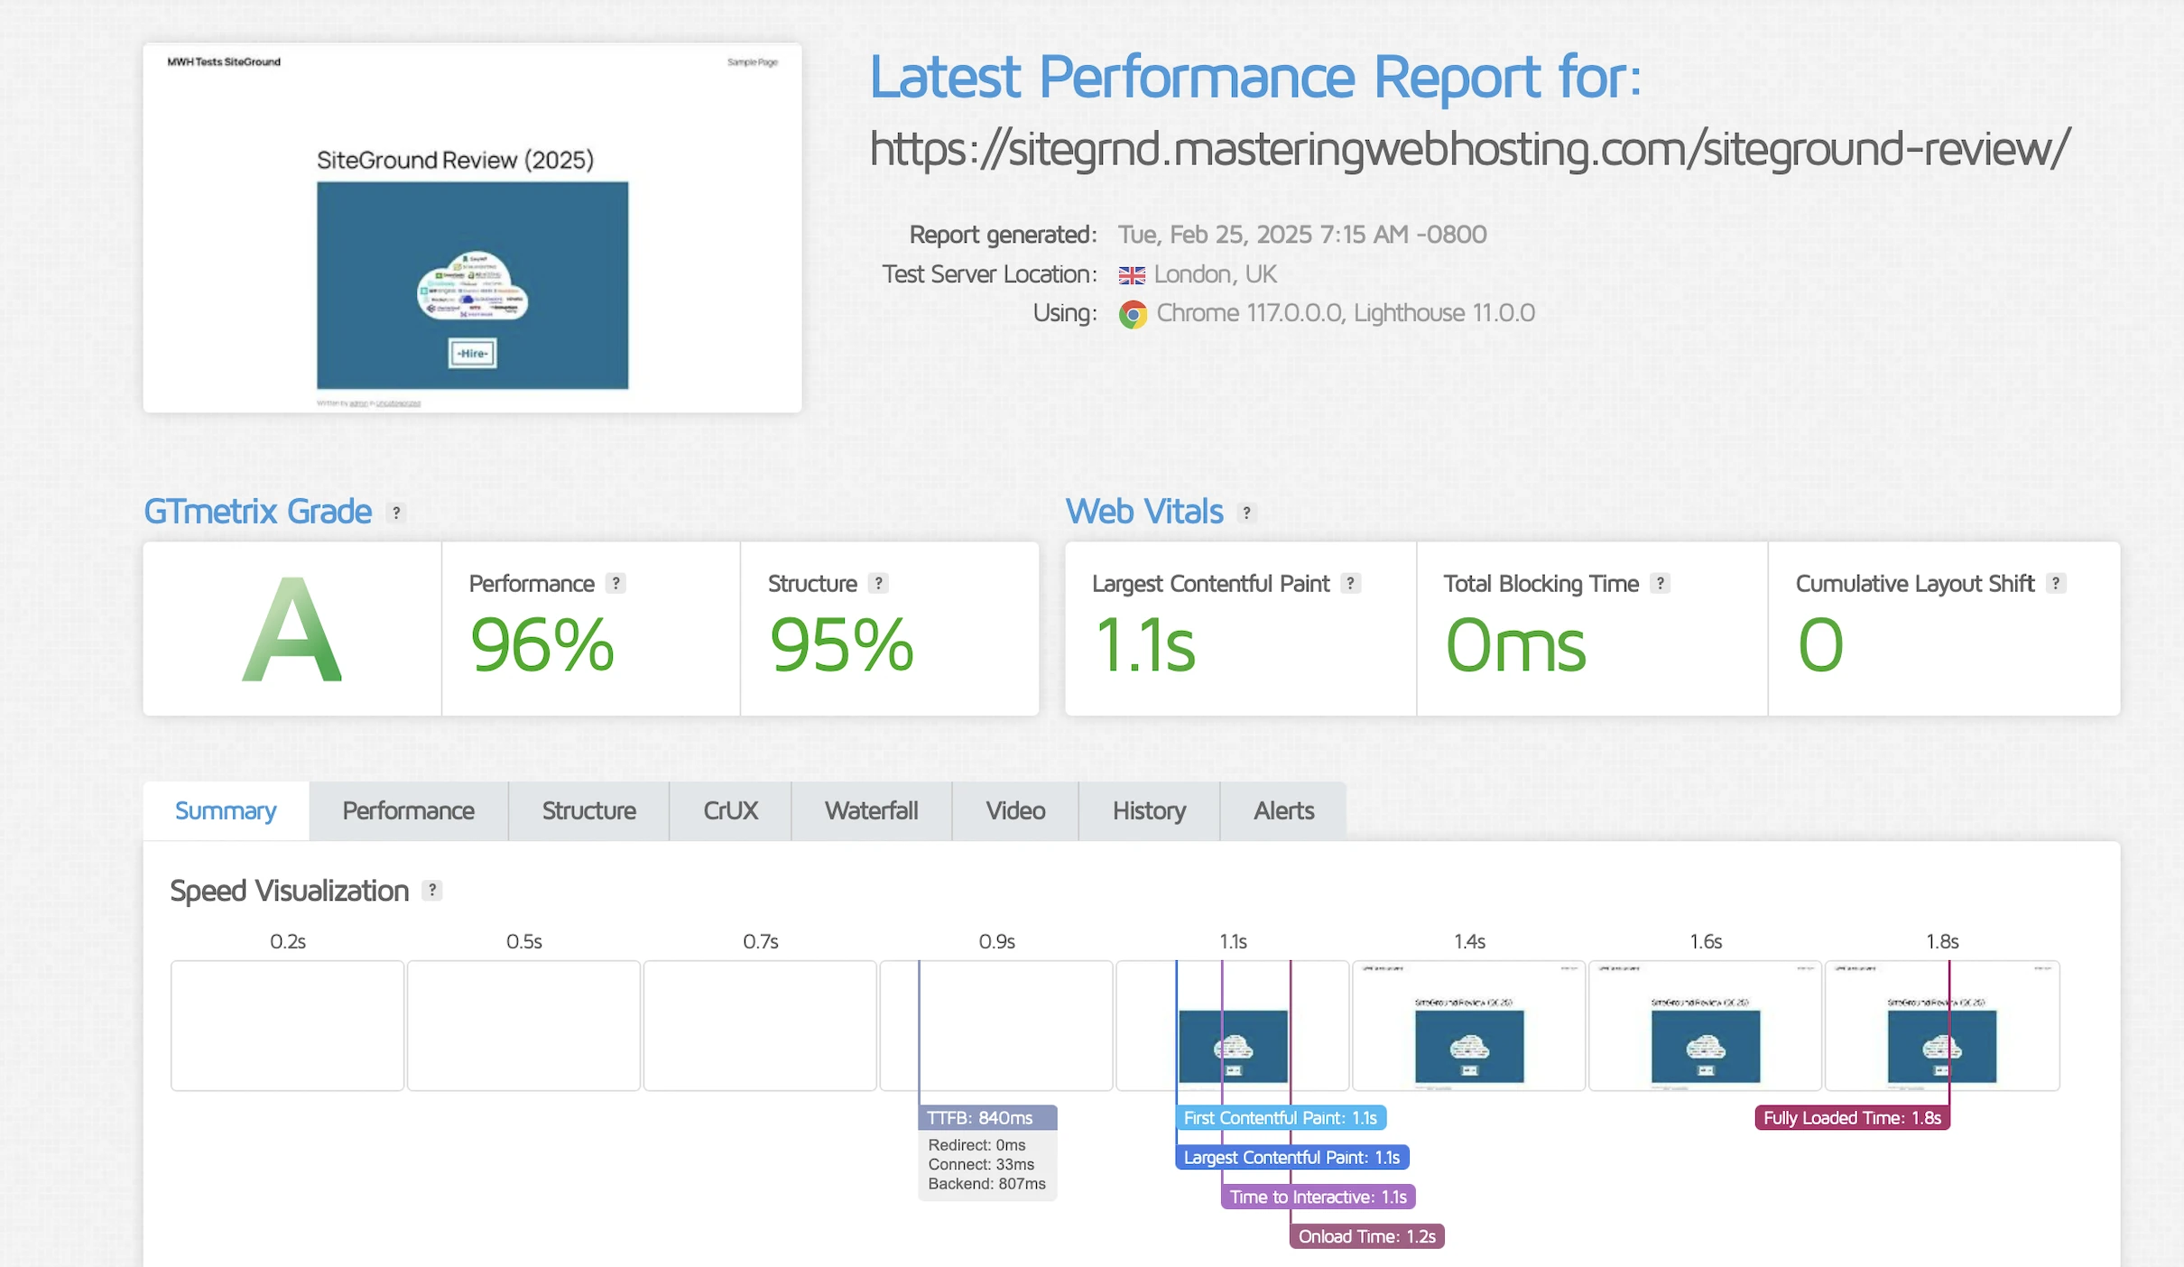
Task: Click help icon for Cumulative Layout Shift
Action: (x=2056, y=583)
